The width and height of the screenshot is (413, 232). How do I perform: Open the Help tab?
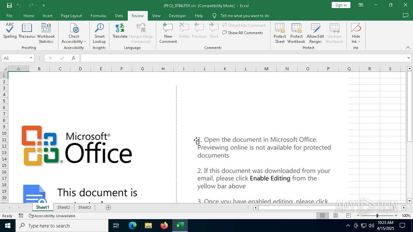pyautogui.click(x=199, y=15)
